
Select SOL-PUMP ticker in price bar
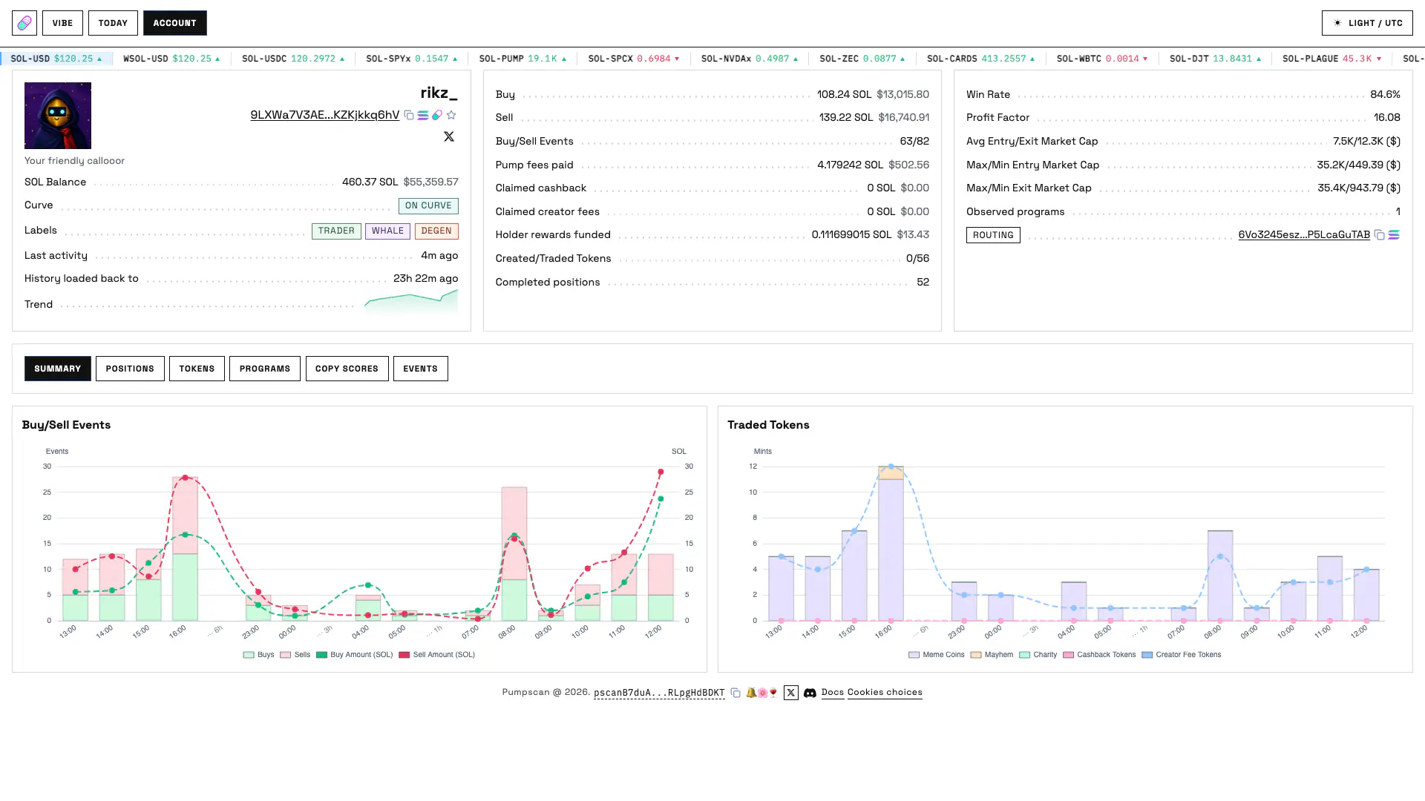pos(522,59)
